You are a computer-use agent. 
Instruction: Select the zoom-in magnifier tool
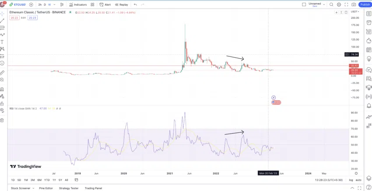click(2, 80)
